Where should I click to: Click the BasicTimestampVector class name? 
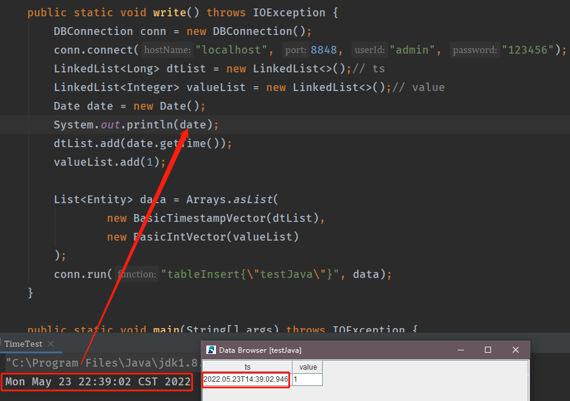[199, 218]
